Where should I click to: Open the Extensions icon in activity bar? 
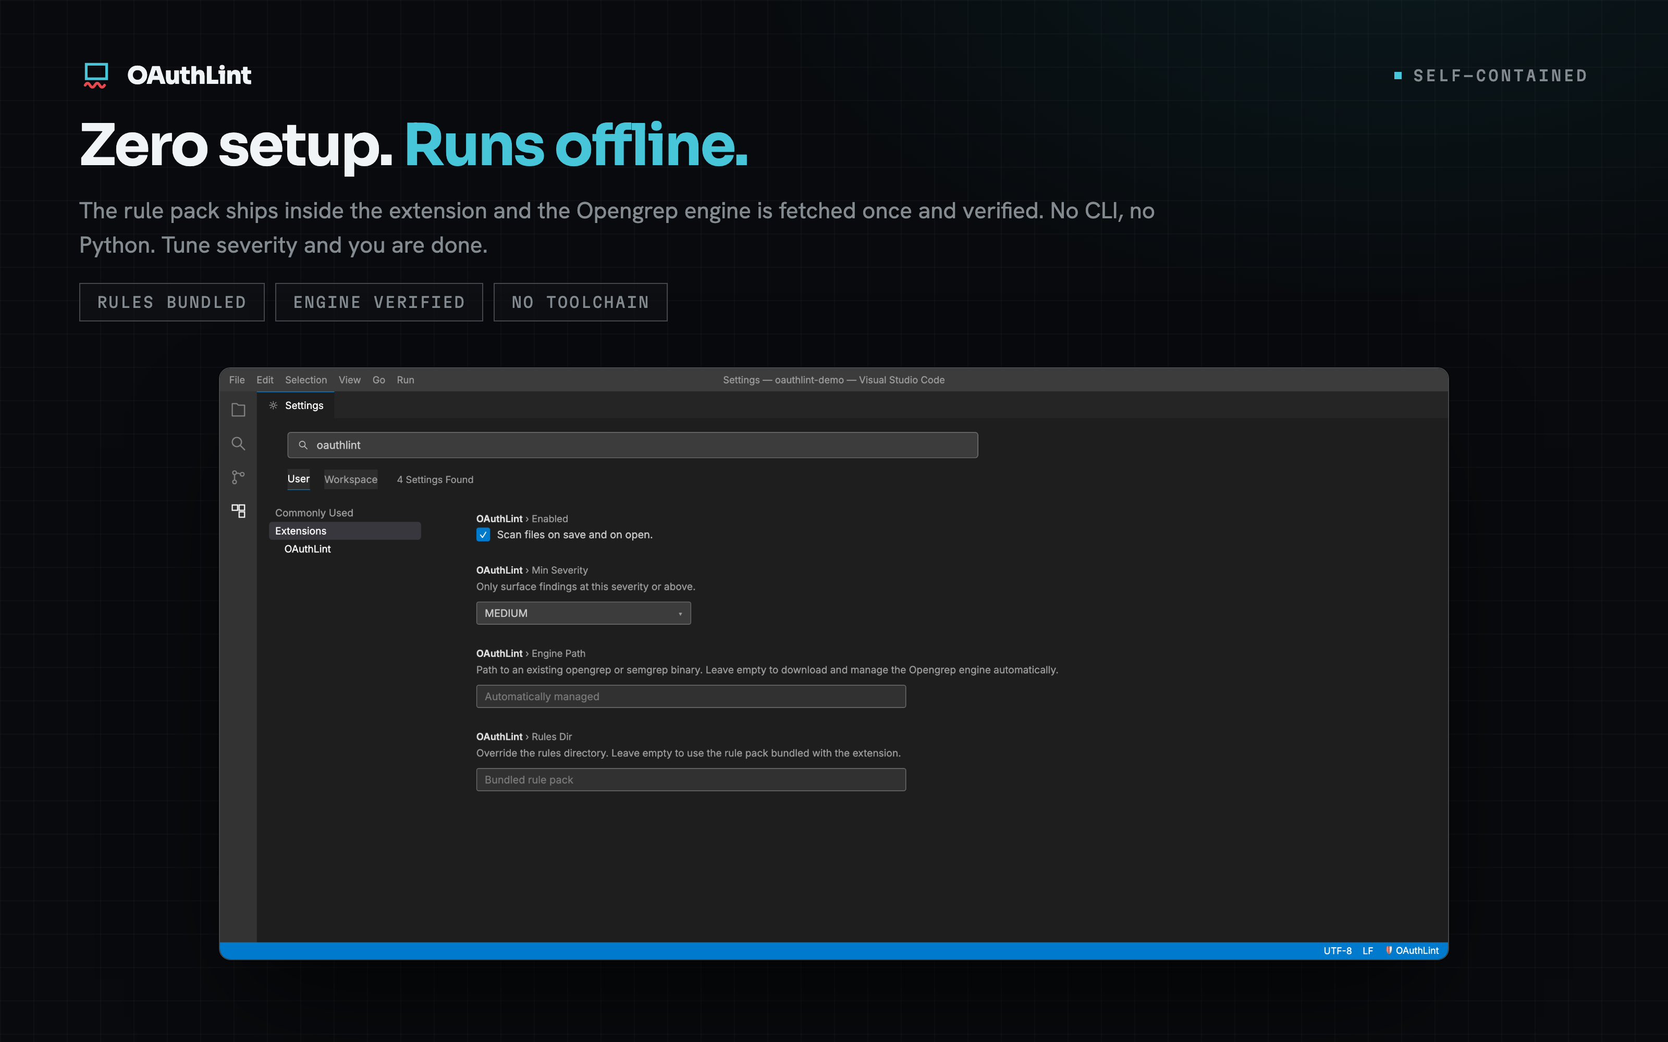(x=239, y=511)
